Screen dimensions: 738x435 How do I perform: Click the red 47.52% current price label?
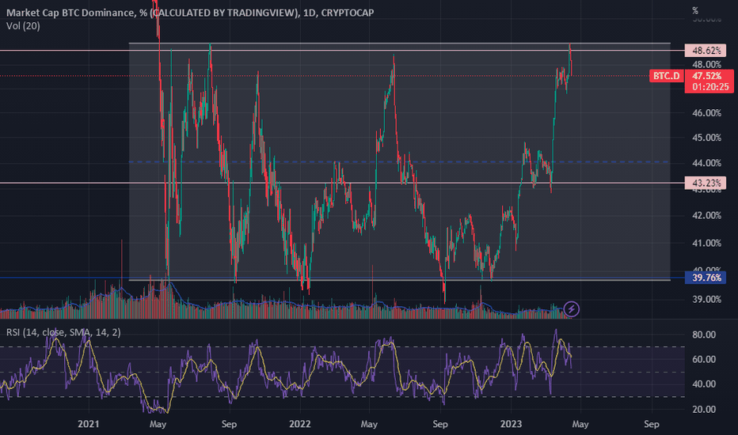(x=707, y=76)
